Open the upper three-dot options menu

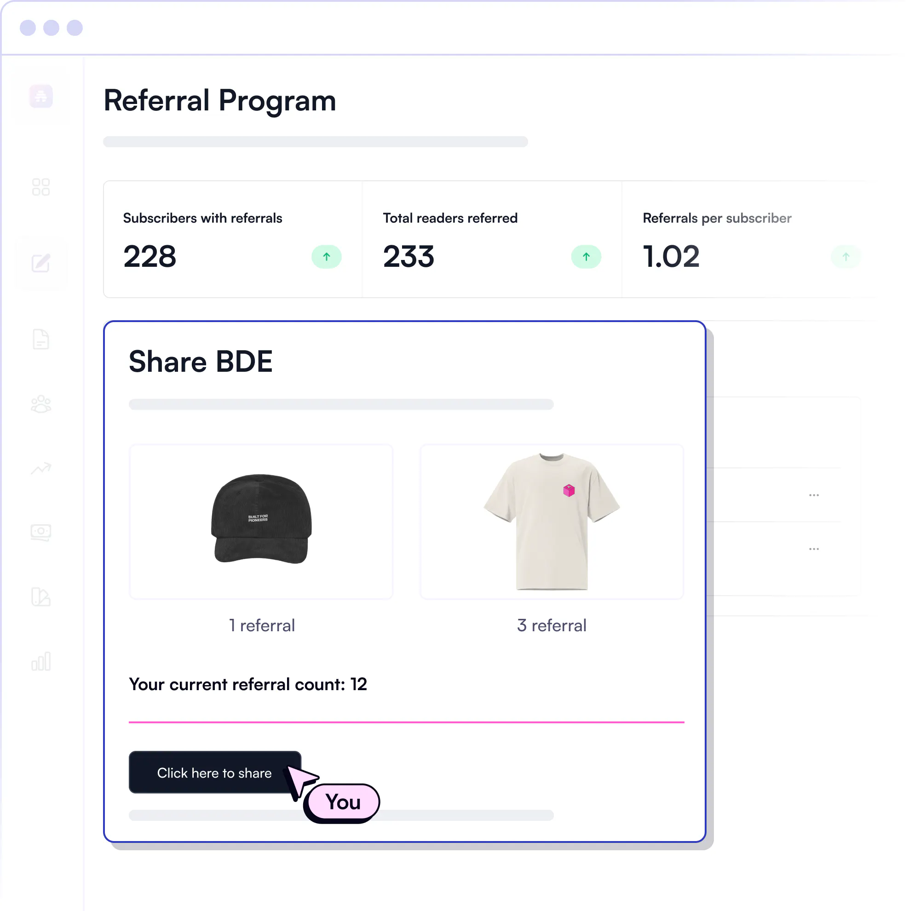pyautogui.click(x=814, y=495)
